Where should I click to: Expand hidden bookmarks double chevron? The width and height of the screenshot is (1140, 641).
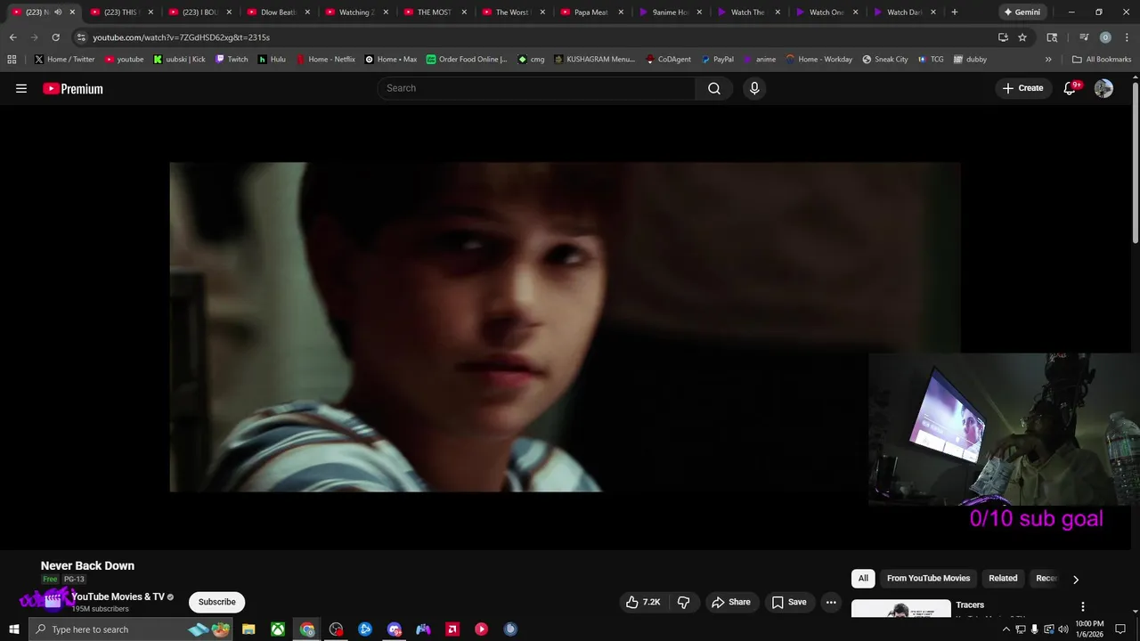coord(1048,60)
